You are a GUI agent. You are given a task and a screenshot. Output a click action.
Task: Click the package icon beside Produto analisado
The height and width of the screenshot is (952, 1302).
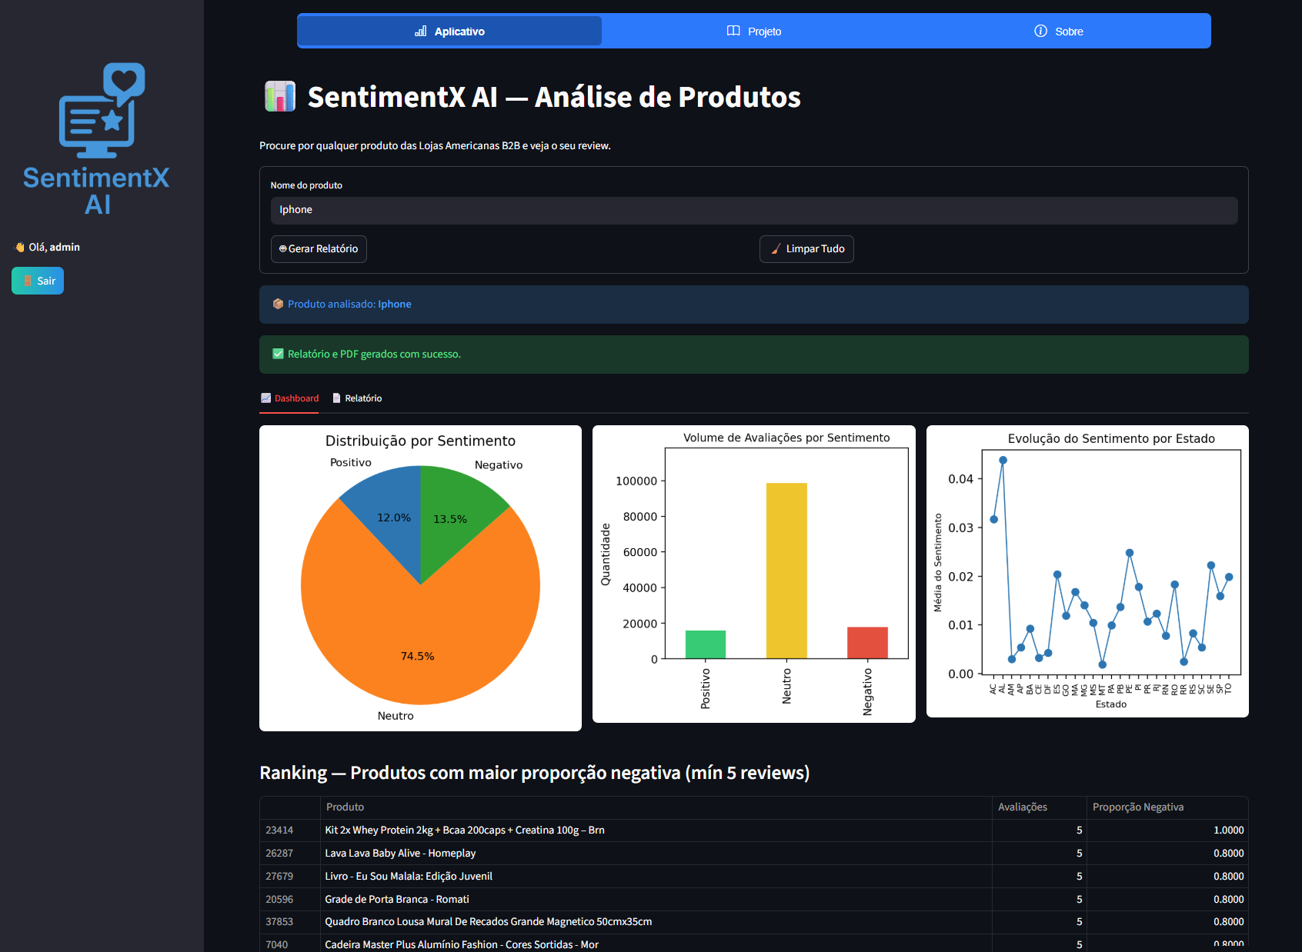coord(278,305)
